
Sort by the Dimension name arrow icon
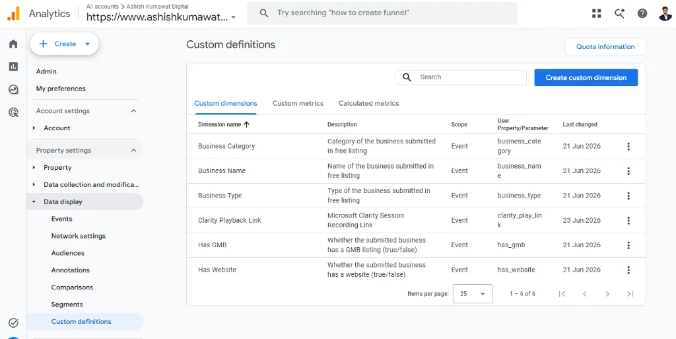tap(247, 124)
